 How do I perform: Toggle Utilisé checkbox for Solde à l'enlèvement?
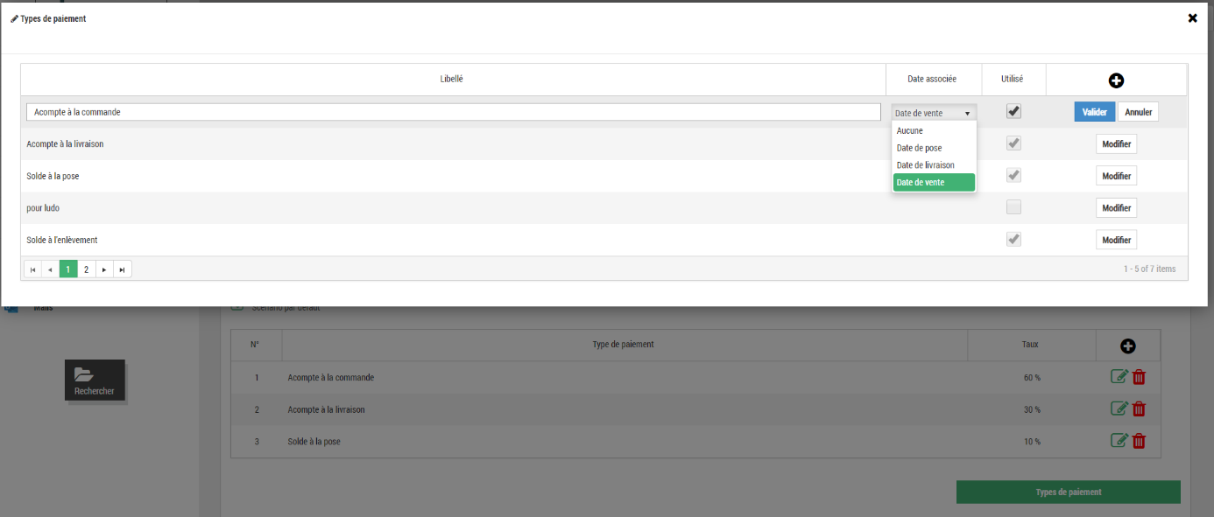pyautogui.click(x=1013, y=240)
